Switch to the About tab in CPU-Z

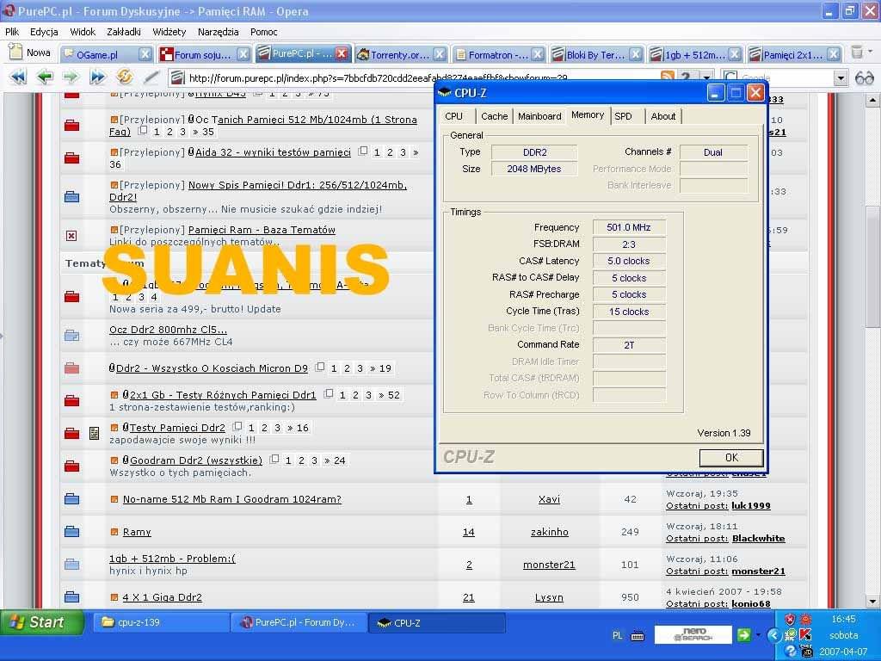click(663, 116)
